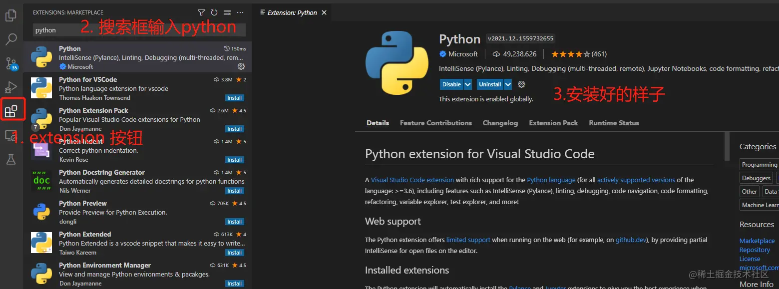Open the Visual Studio Code extension link
Viewport: 779px width, 289px height.
(412, 180)
